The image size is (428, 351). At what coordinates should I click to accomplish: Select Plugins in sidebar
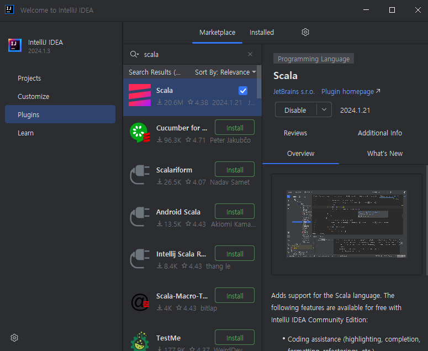(60, 114)
